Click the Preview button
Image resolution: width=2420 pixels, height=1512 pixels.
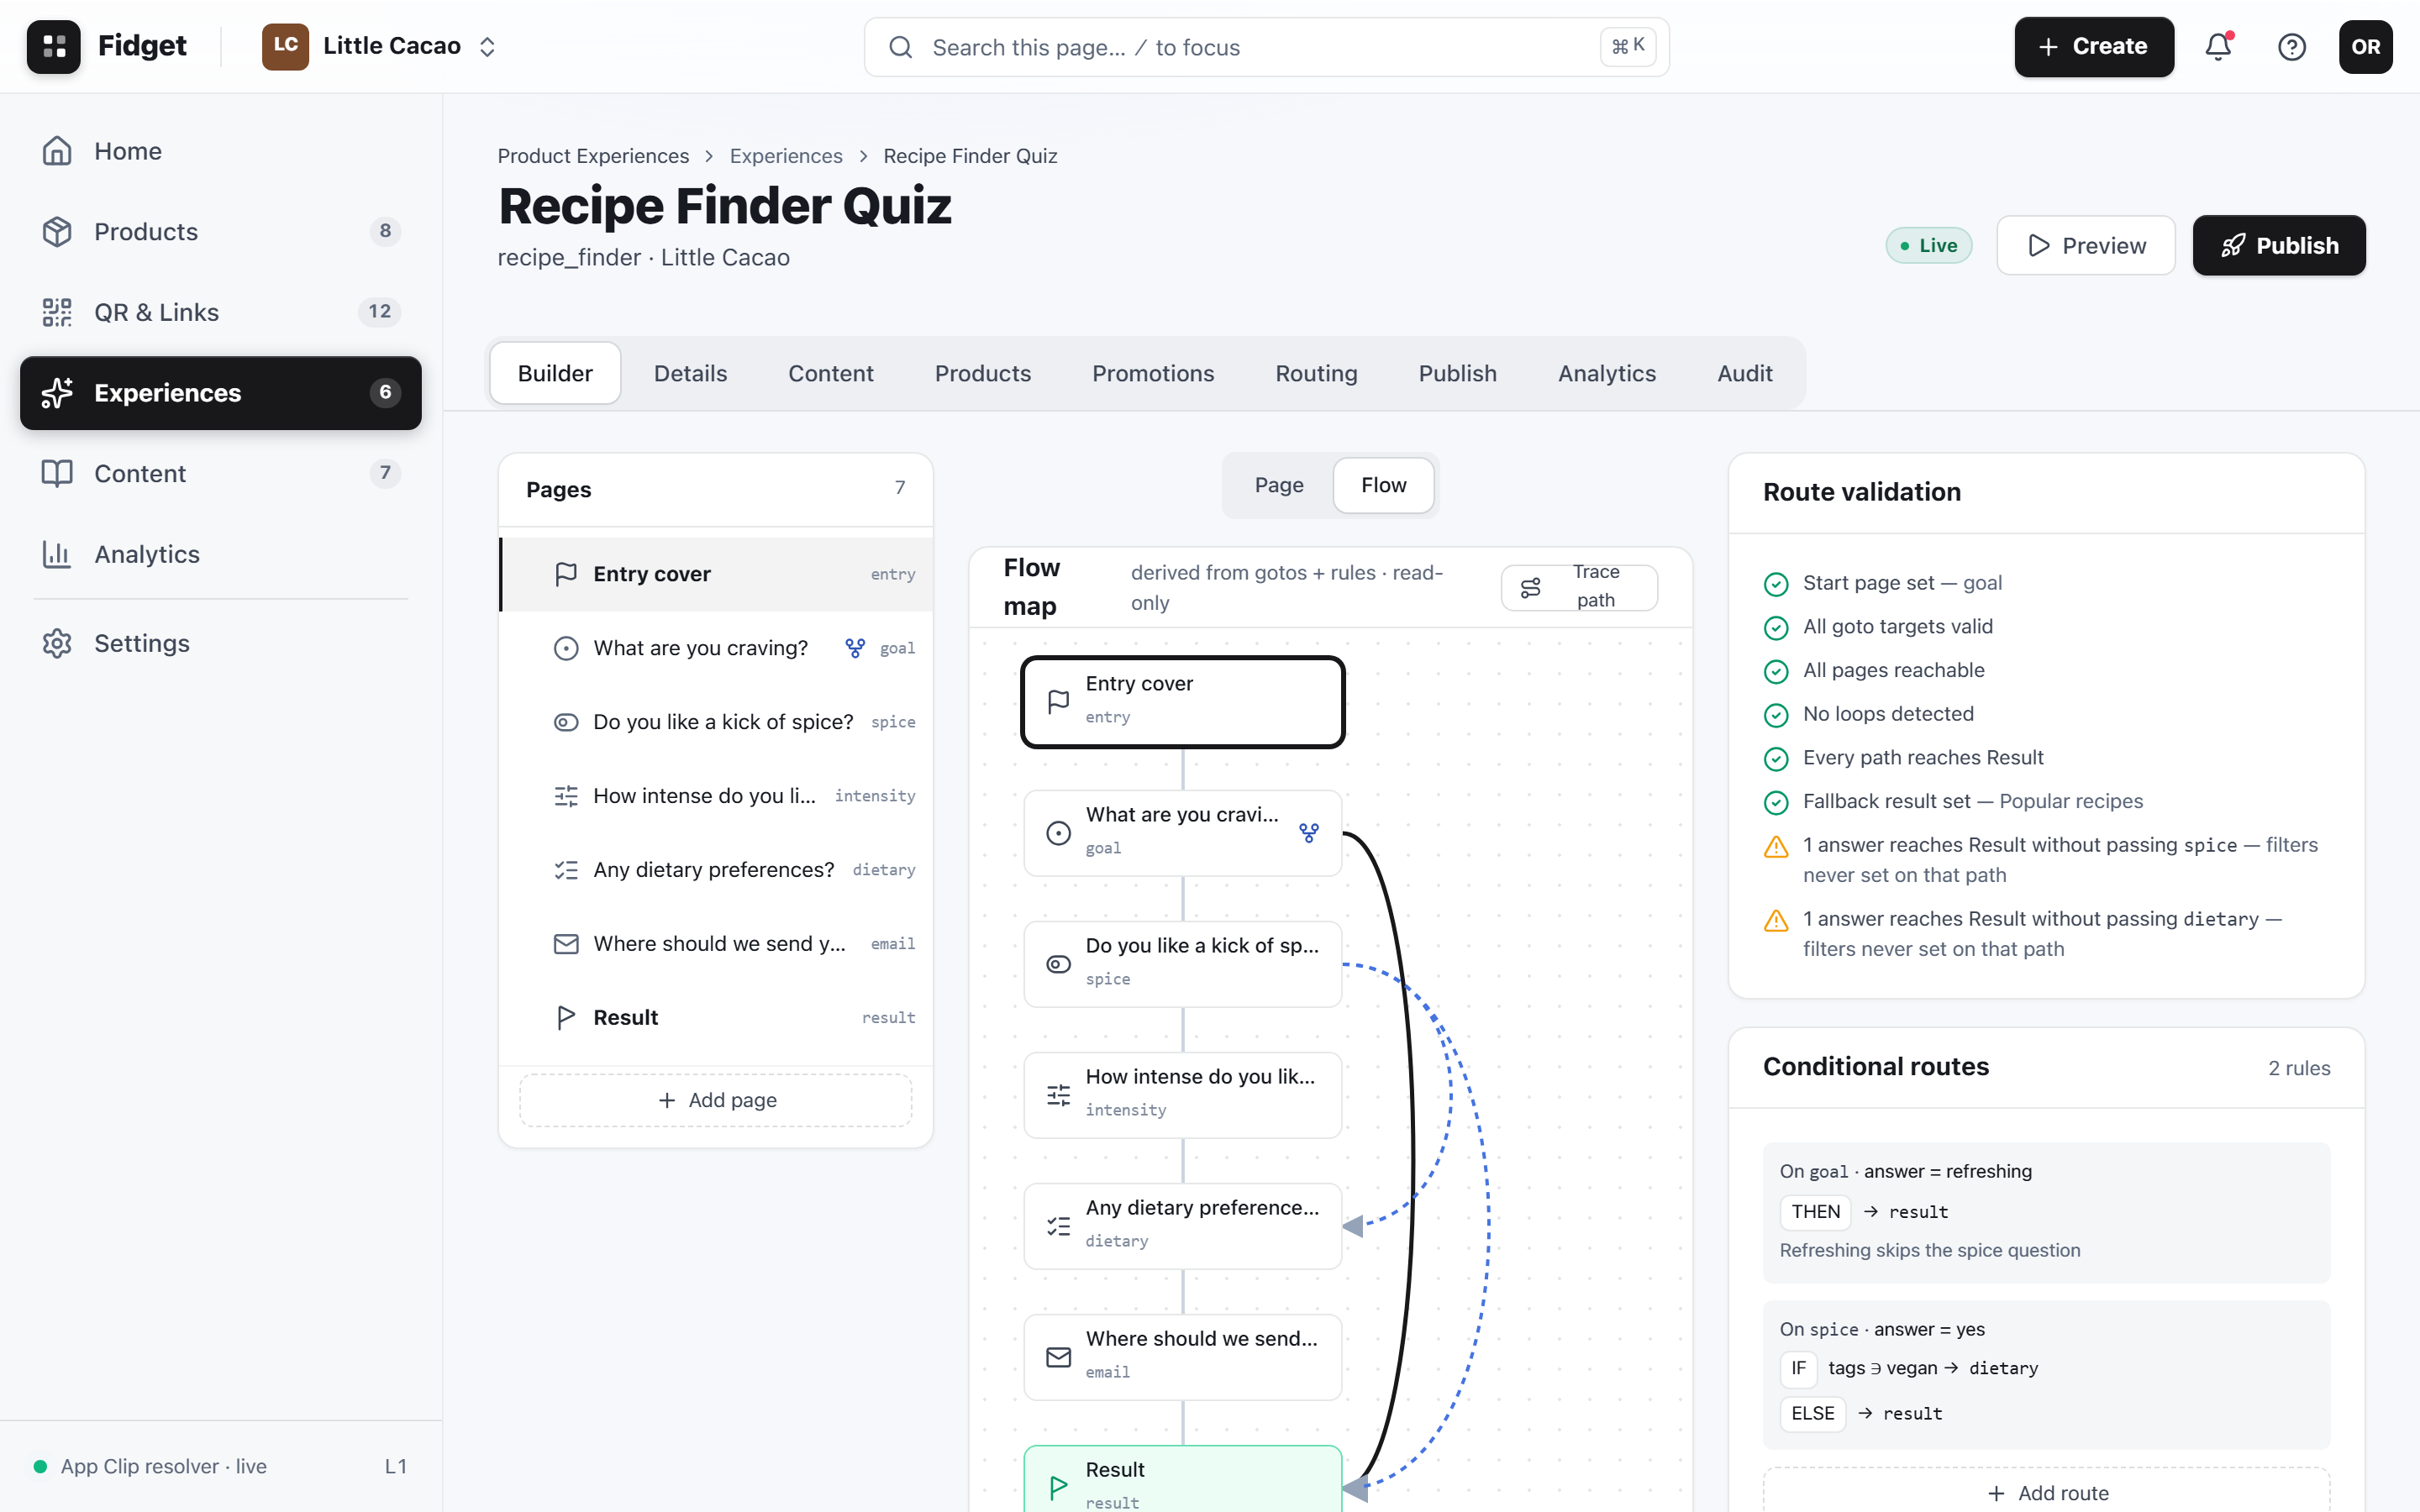coord(2086,245)
